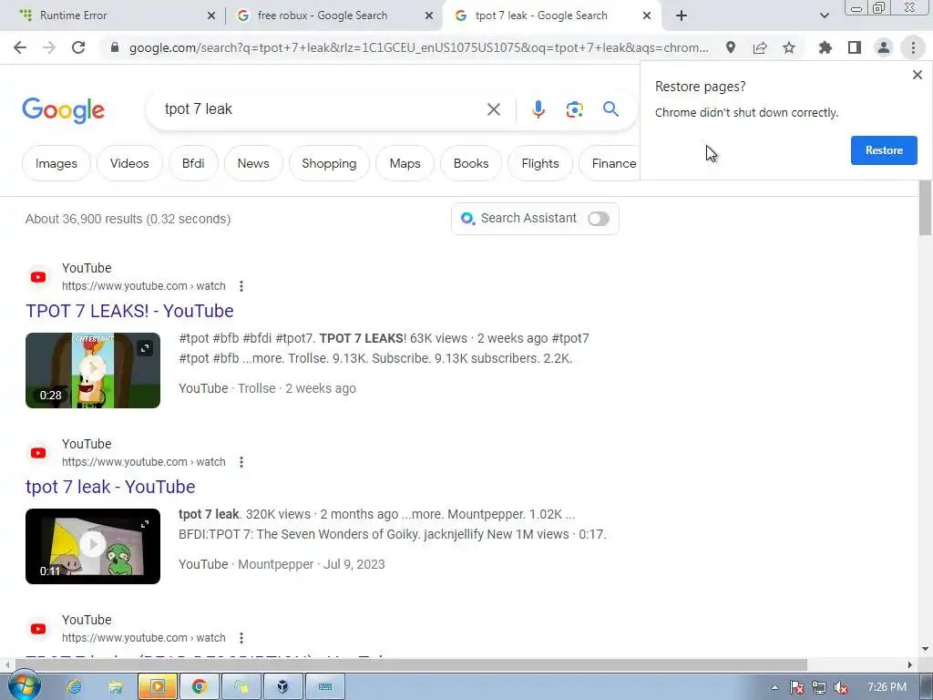Open the on-screen keyboard taskbar icon
The width and height of the screenshot is (933, 700).
[325, 687]
